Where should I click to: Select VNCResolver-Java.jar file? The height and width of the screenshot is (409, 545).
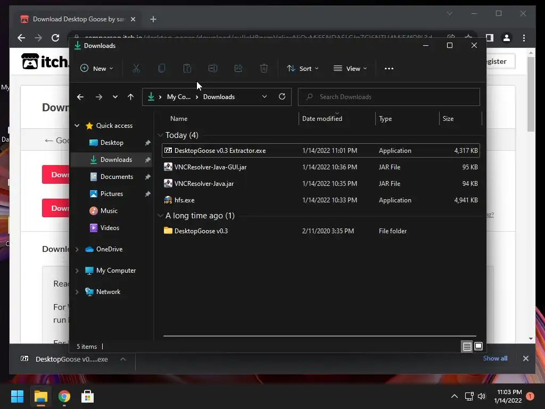click(321, 184)
